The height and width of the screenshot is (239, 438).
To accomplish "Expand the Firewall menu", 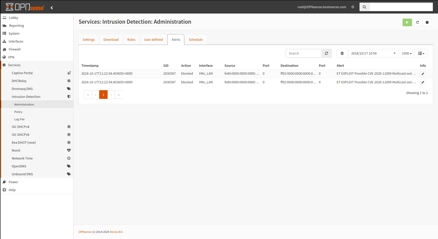I will pos(37,49).
